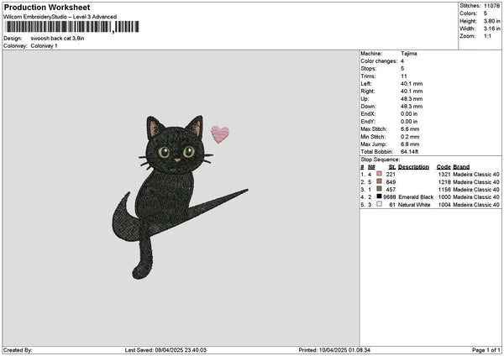Click stitch count 649 in row 2

coord(391,182)
